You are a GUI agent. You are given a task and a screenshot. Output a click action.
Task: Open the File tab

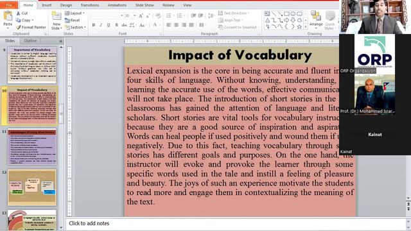(9, 5)
